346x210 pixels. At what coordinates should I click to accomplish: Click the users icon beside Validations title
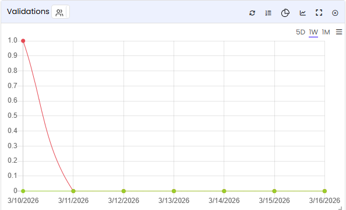tap(59, 13)
